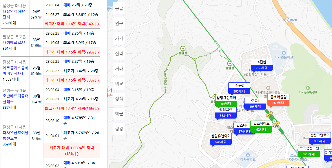Select the 삼정그린코아 939세대 map marker
This screenshot has height=168, width=332.
click(x=320, y=138)
